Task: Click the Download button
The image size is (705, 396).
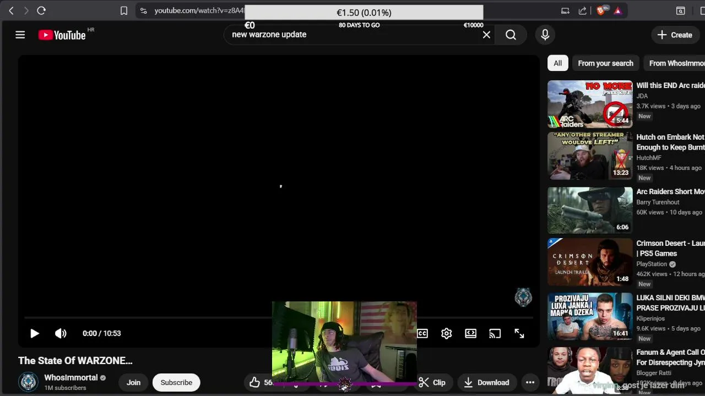Action: [486, 382]
